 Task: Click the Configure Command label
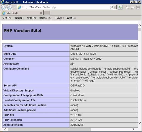pos(16,69)
